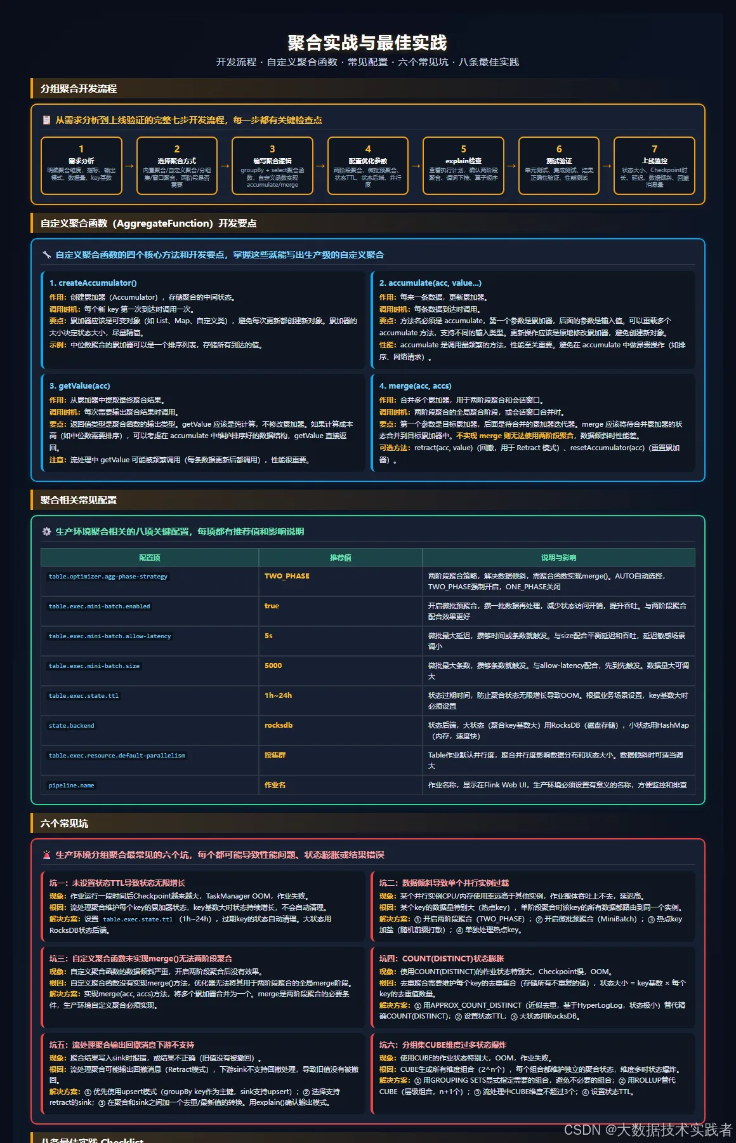Click the config name table.exec.mini-batch.size

click(x=94, y=666)
